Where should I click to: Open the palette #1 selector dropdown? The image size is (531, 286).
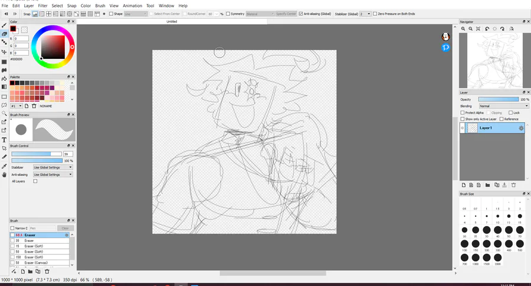click(x=17, y=106)
